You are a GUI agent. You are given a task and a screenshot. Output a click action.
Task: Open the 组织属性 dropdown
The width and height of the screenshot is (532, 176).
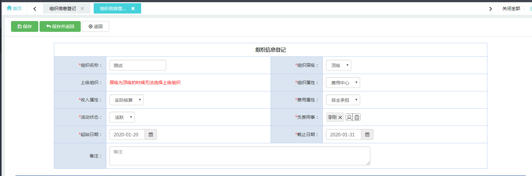pyautogui.click(x=343, y=82)
